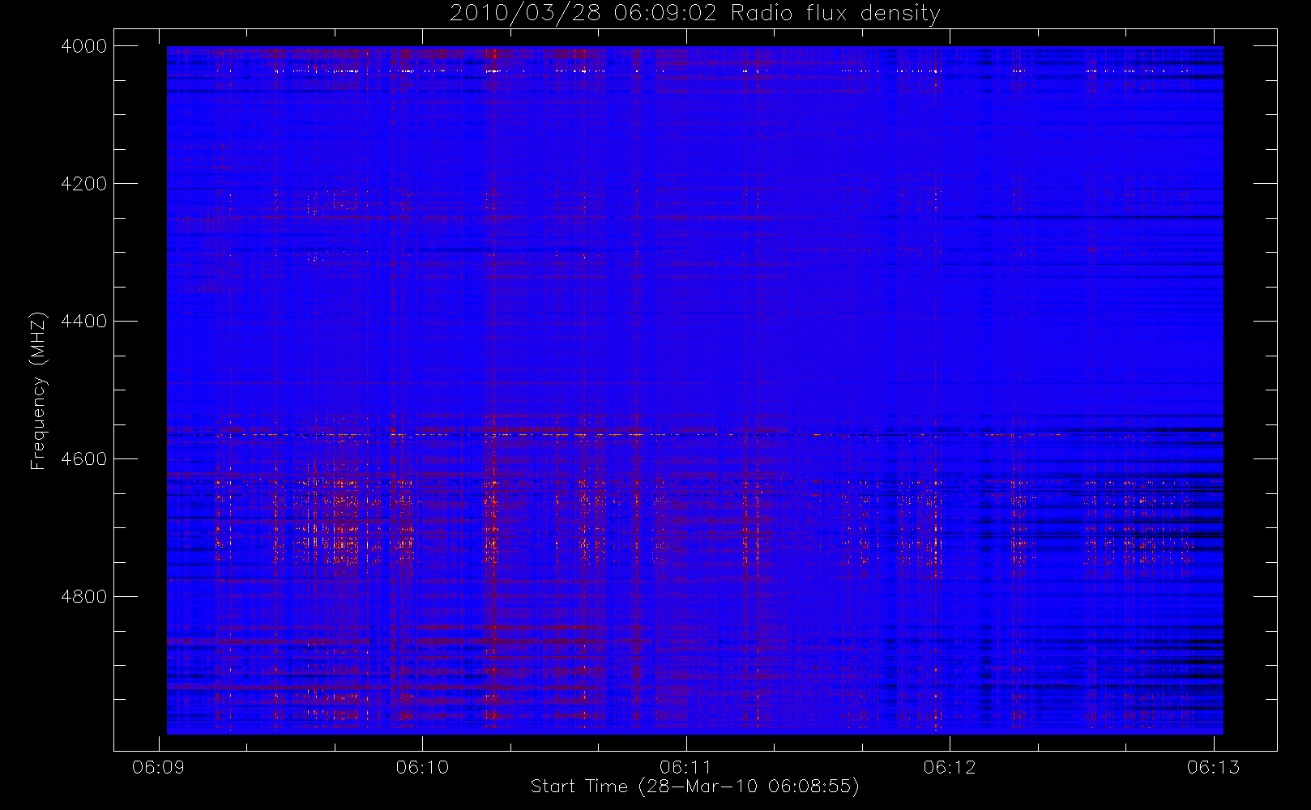Click the plot title '2010/03/28 06:09:02 Radio flux density'
This screenshot has height=810, width=1311.
point(694,14)
